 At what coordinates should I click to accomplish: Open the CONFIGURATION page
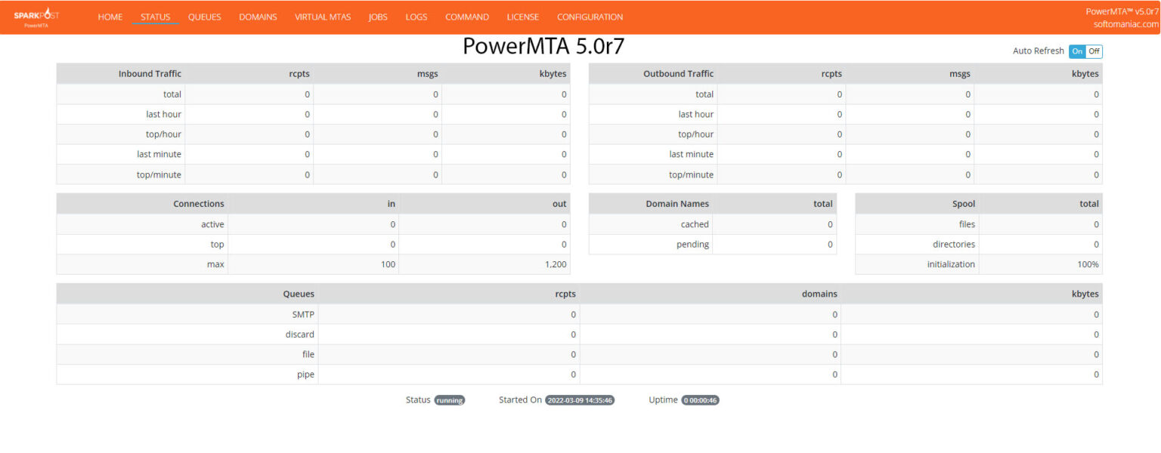point(590,17)
